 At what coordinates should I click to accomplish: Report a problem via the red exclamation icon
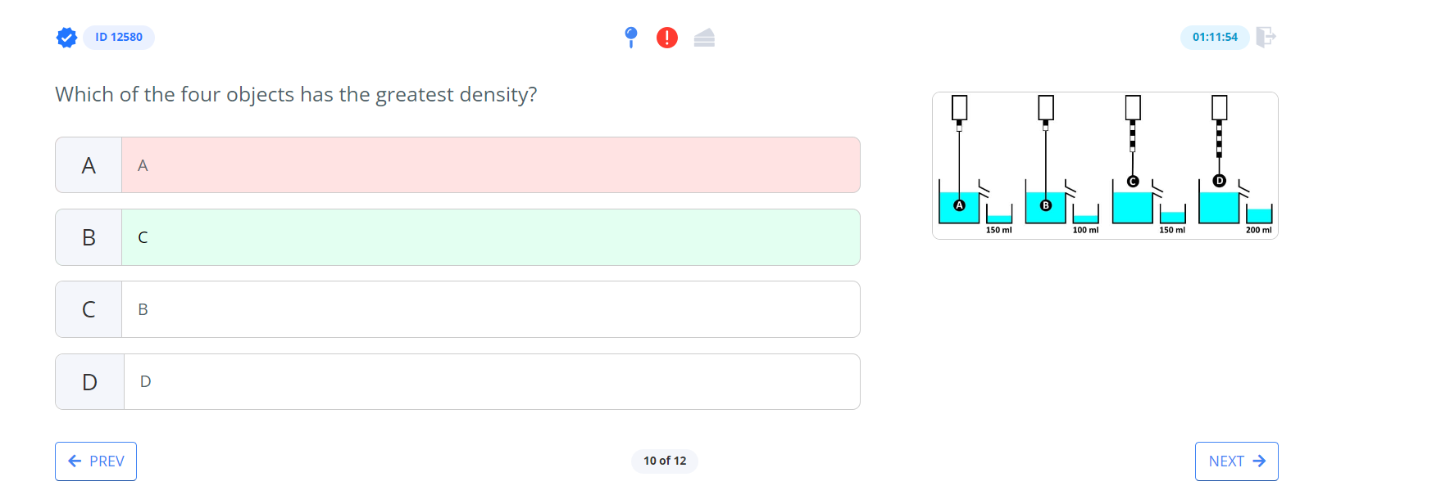coord(666,38)
